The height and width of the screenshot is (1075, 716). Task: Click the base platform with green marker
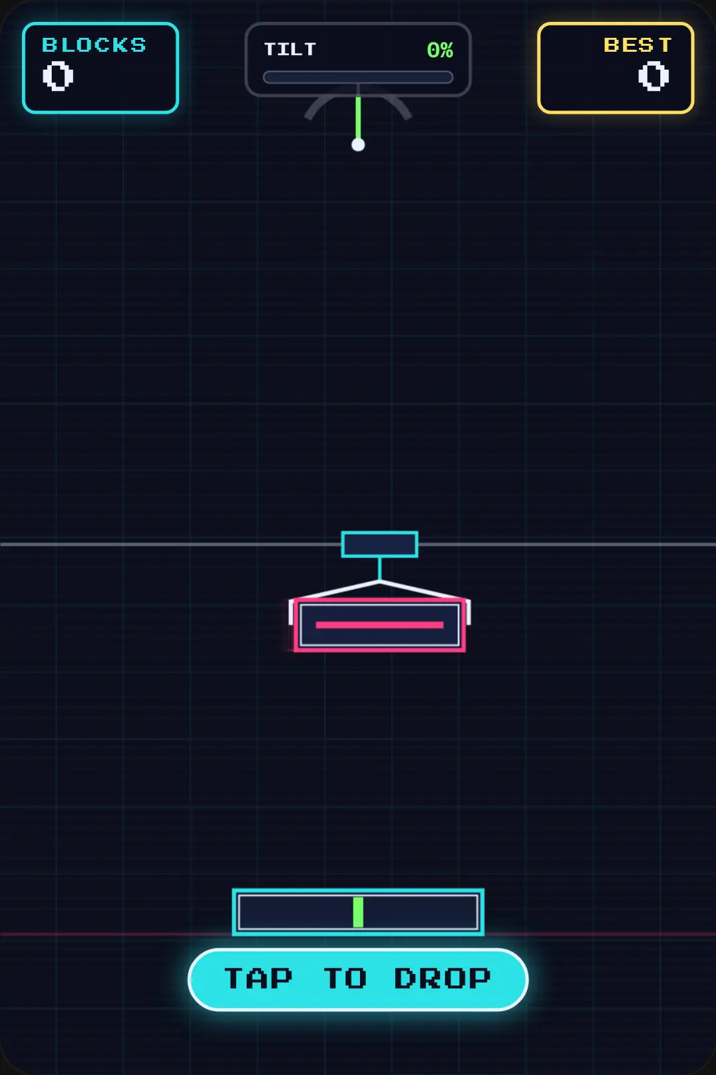pyautogui.click(x=358, y=912)
